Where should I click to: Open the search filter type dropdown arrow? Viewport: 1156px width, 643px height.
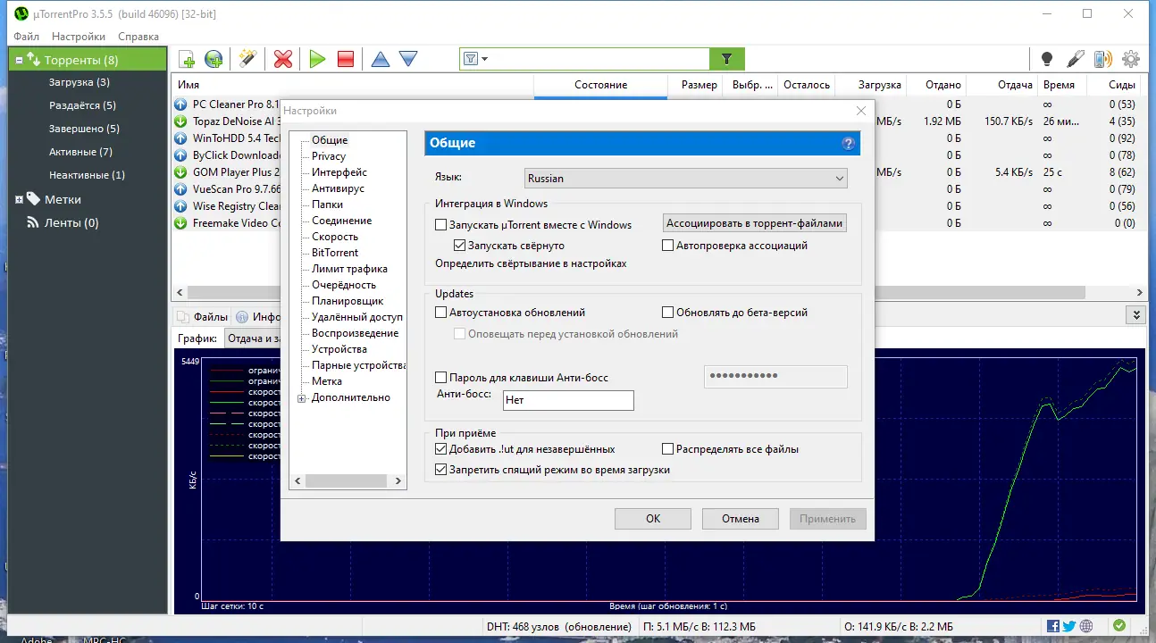point(485,59)
